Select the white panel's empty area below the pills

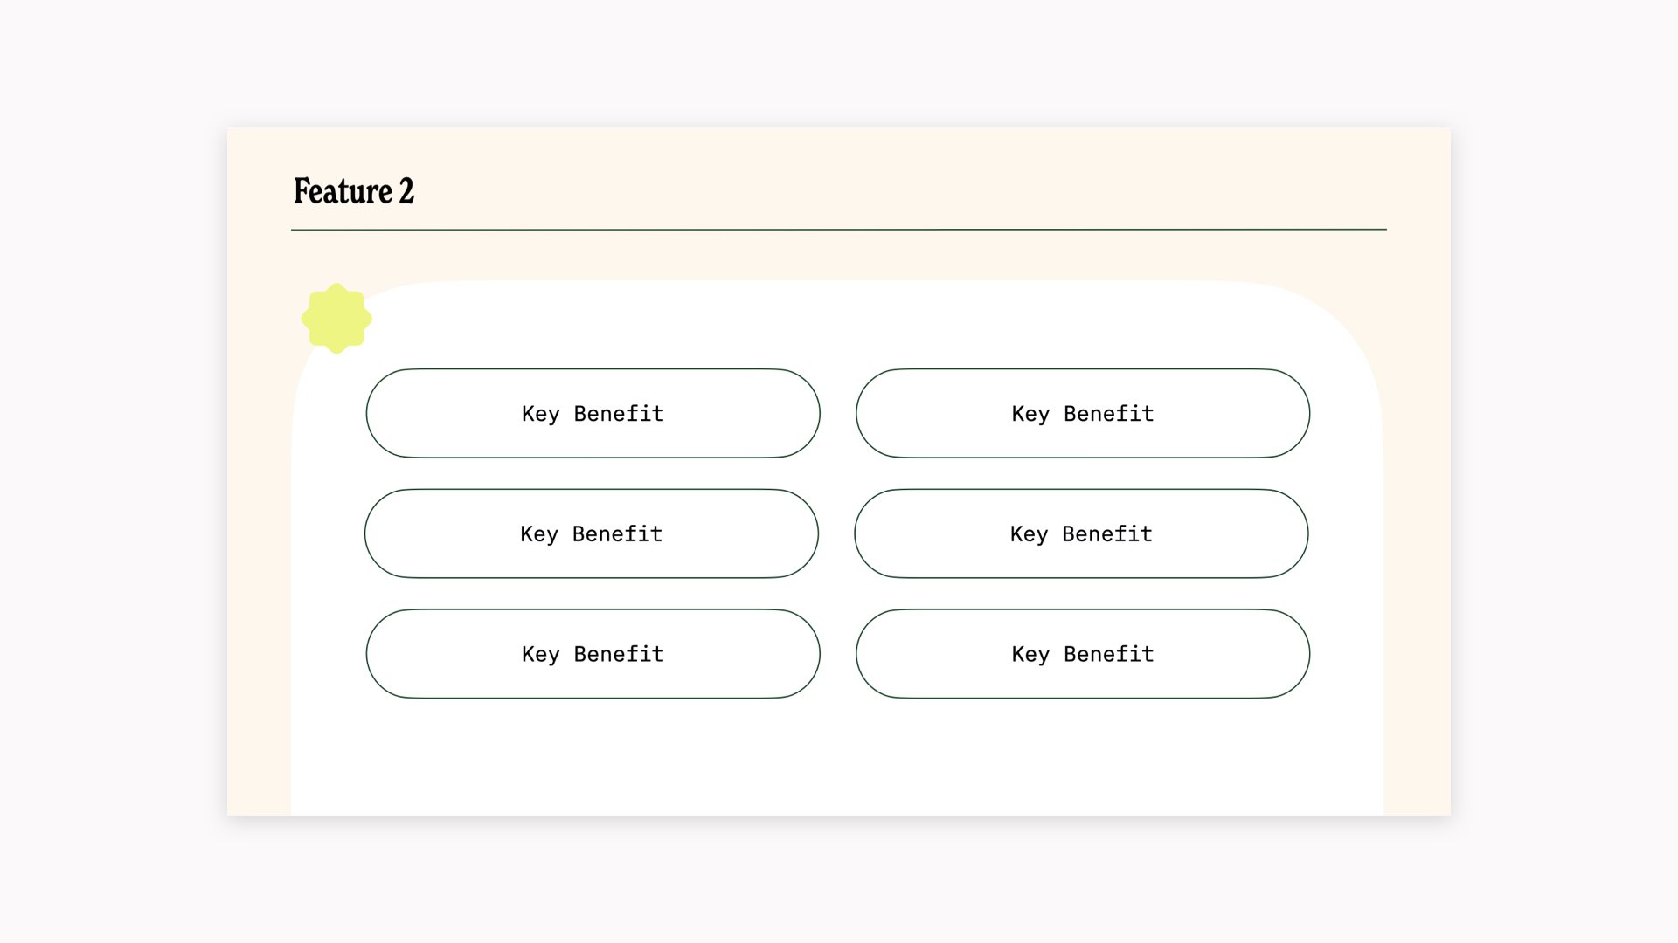837,758
